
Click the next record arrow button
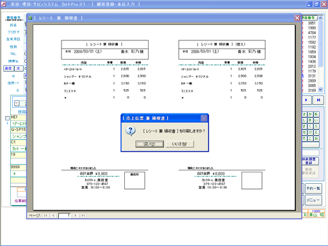coord(306,100)
